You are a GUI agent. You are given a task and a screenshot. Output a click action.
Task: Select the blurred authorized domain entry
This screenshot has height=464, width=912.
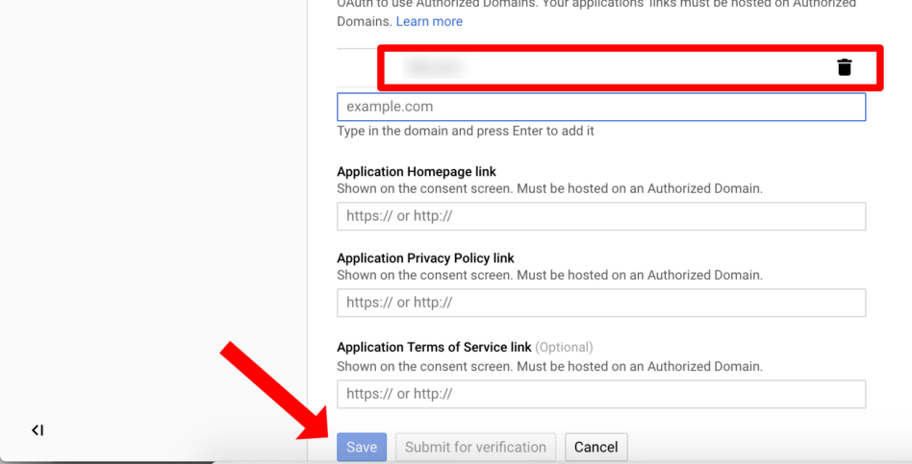435,67
